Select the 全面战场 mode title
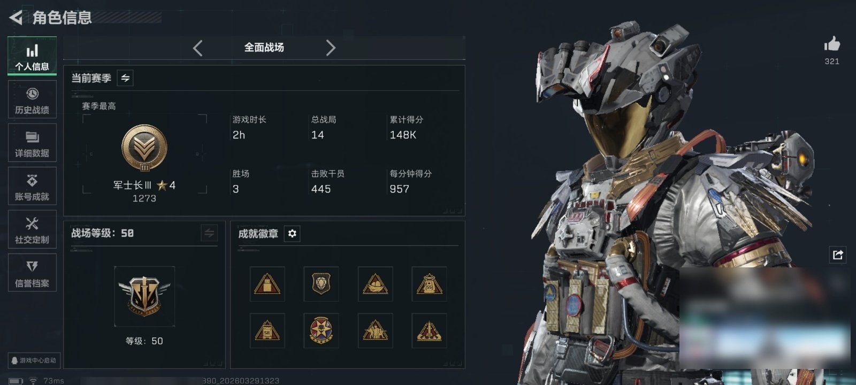The width and height of the screenshot is (856, 385). coord(264,48)
